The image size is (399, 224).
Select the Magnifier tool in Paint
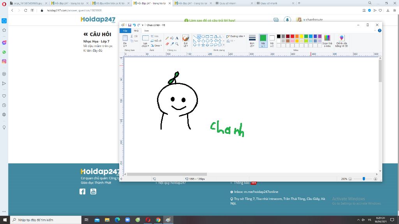(177, 44)
